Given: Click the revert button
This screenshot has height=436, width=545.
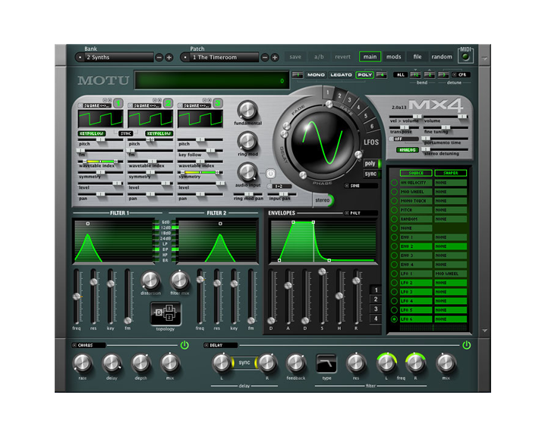Looking at the screenshot, I should (342, 57).
